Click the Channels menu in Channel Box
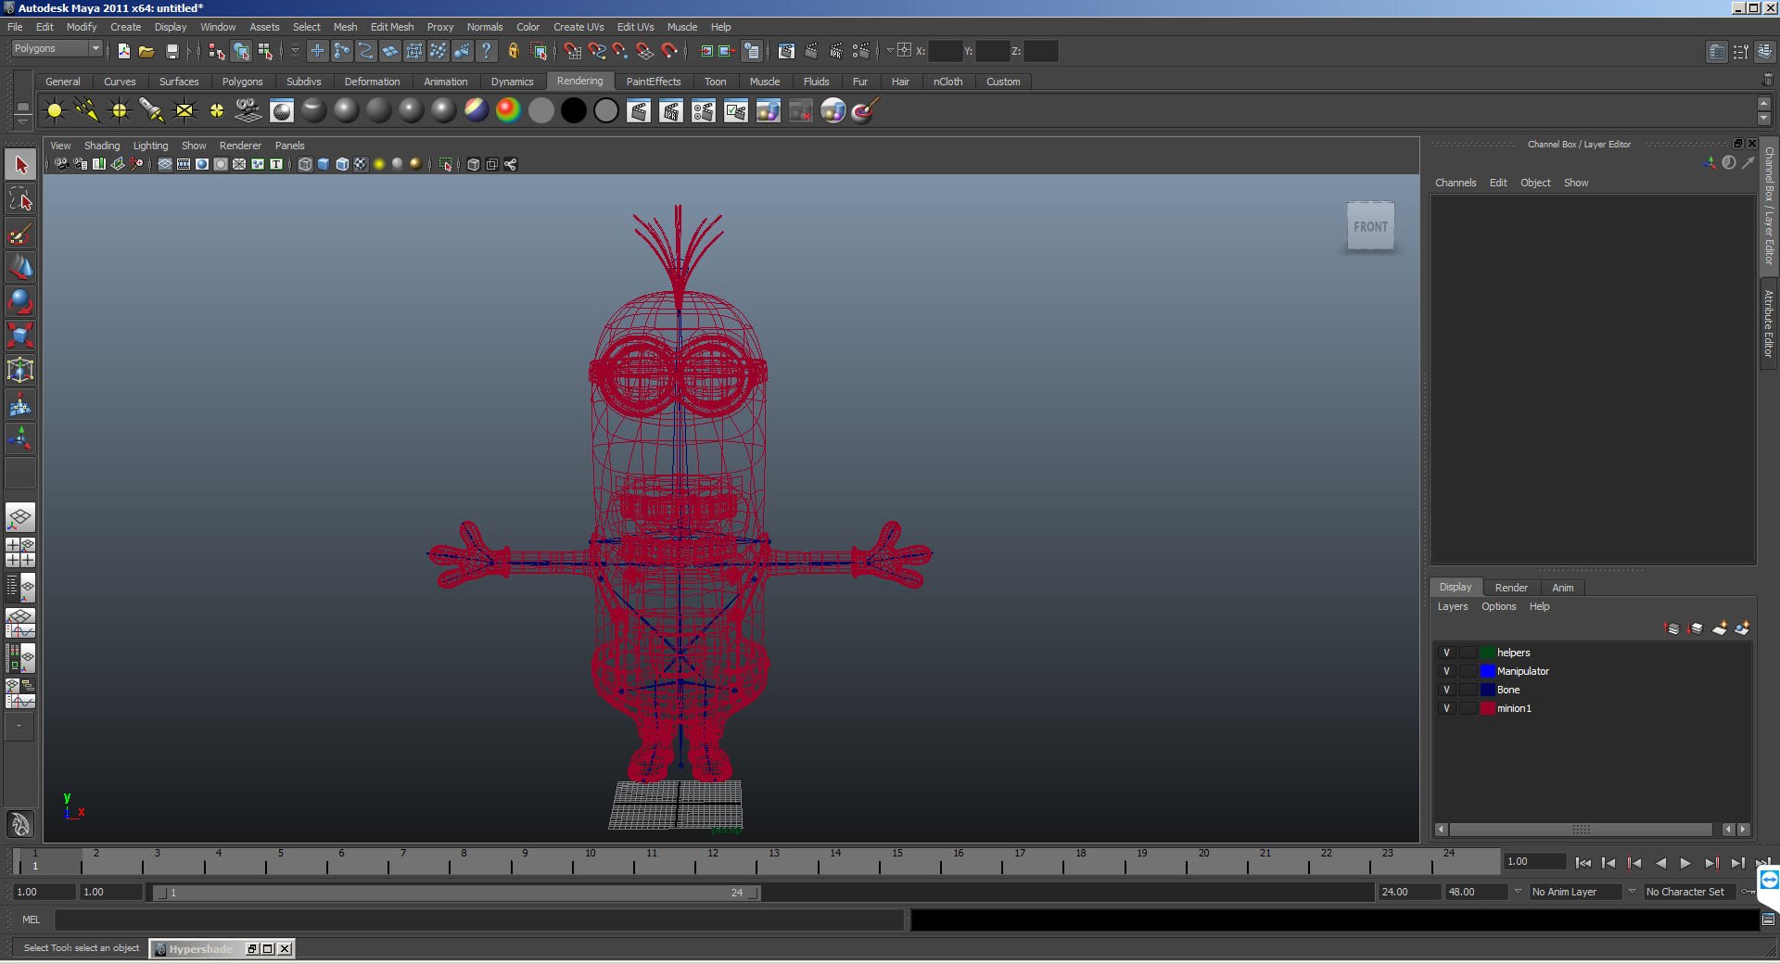 coord(1456,183)
